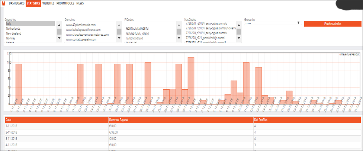Click the tallest bar at 1-12-2018
The height and width of the screenshot is (151, 363).
tap(191, 81)
